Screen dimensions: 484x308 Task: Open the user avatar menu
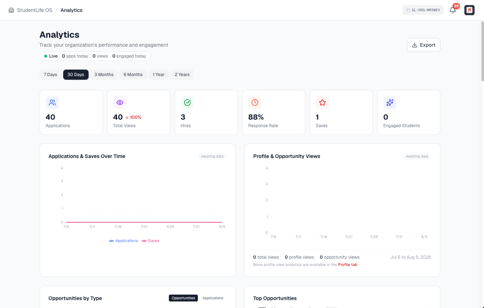[x=469, y=10]
